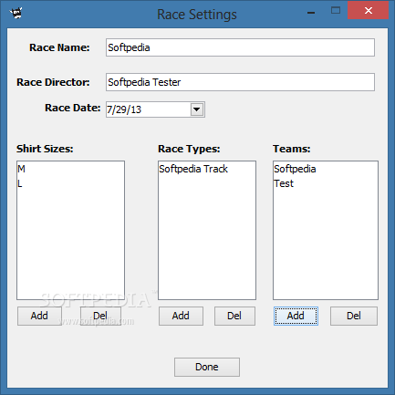Click the app icon in title bar
This screenshot has height=395, width=395.
pos(16,14)
